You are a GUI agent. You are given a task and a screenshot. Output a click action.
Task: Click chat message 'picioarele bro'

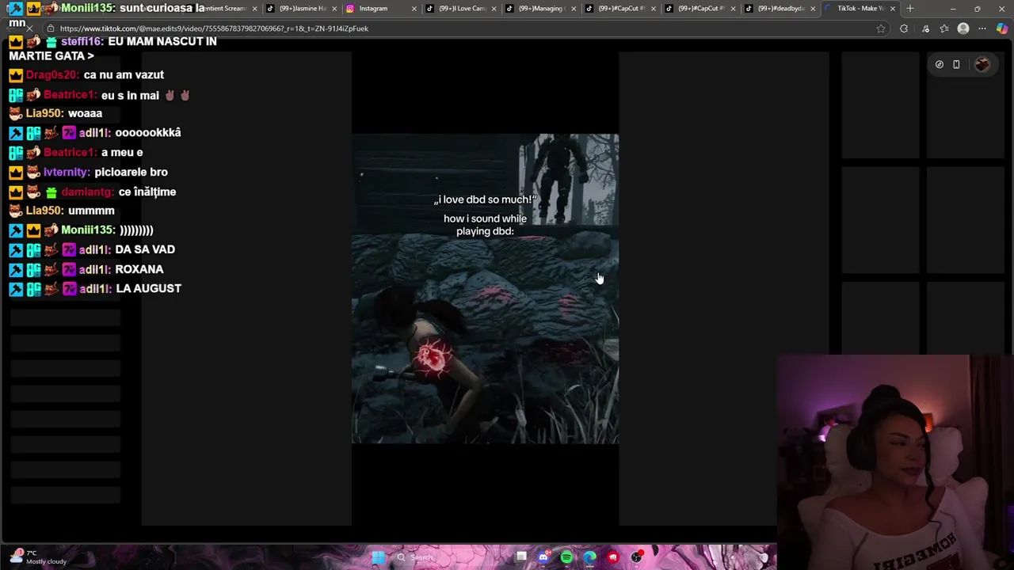(131, 172)
